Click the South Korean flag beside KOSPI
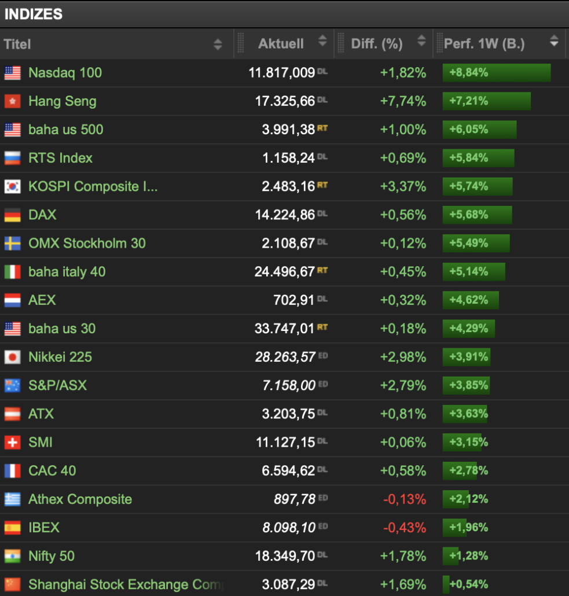 13,187
